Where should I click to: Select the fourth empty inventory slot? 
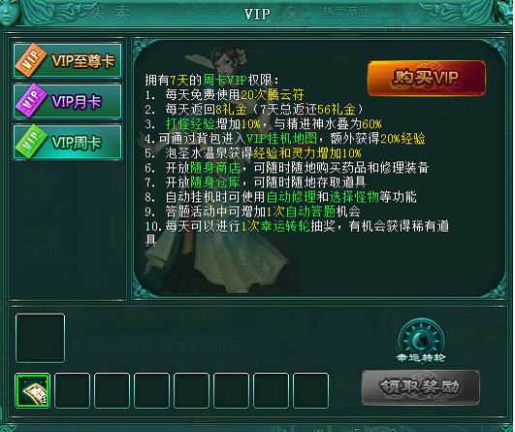coord(151,390)
